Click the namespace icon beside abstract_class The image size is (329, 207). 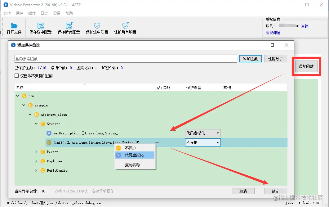click(x=37, y=115)
